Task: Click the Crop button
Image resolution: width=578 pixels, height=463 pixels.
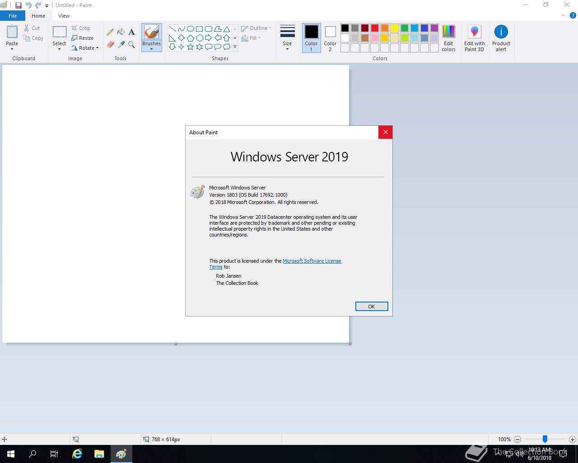Action: coord(81,28)
